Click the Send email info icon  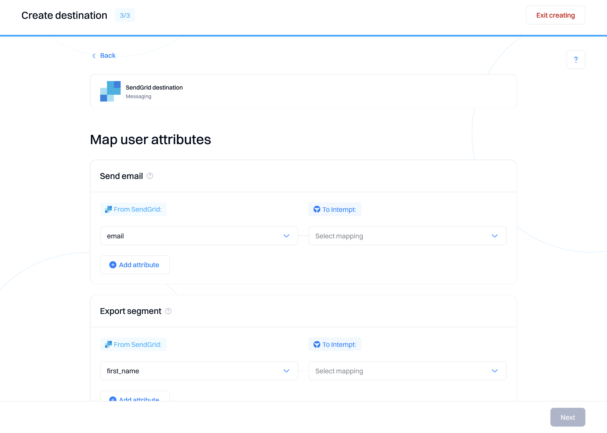click(x=150, y=176)
